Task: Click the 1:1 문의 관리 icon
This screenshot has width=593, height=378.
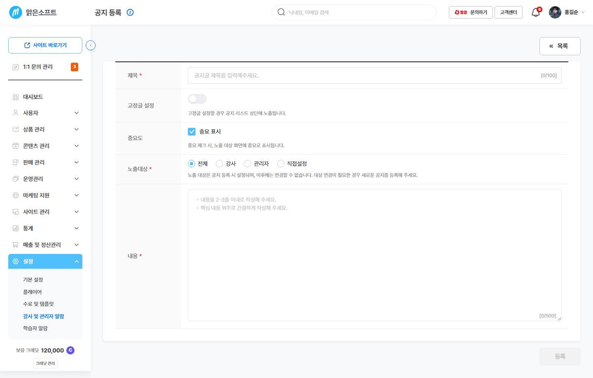Action: pyautogui.click(x=16, y=67)
